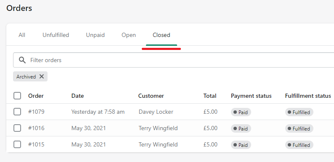Viewport: 334px width, 162px height.
Task: Open order #1016
Action: [36, 128]
